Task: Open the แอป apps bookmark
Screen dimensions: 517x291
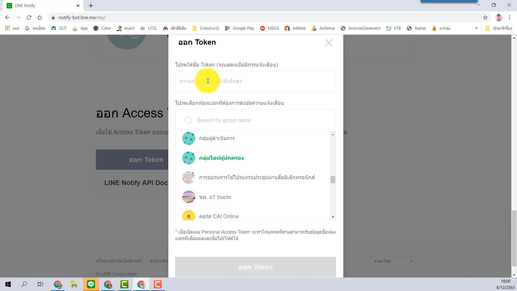Action: 12,28
